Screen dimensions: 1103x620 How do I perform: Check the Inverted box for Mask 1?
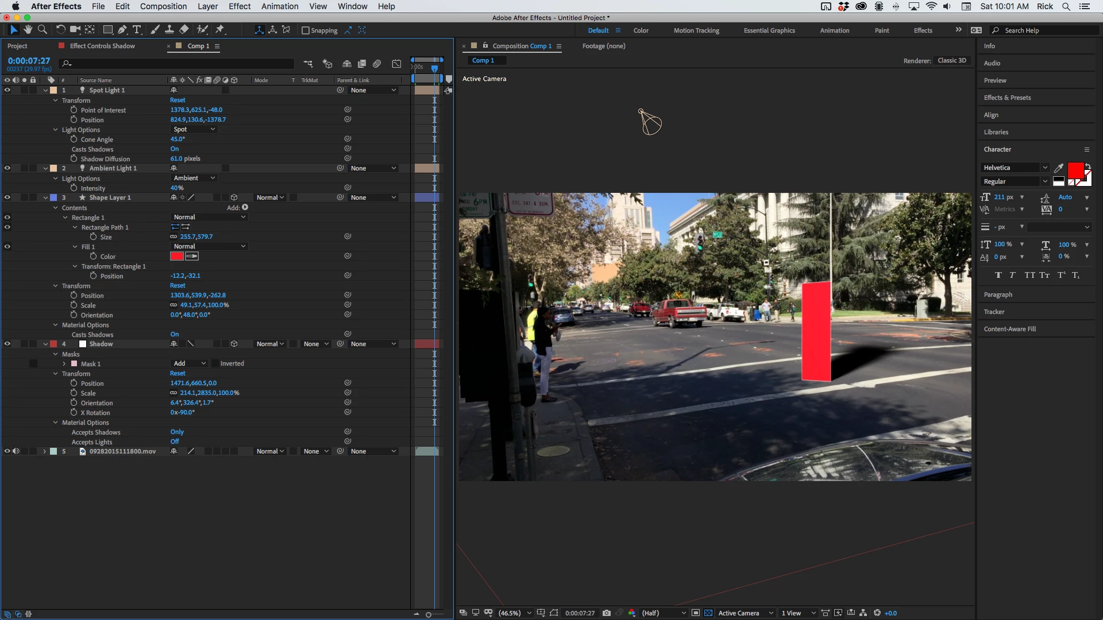(215, 363)
